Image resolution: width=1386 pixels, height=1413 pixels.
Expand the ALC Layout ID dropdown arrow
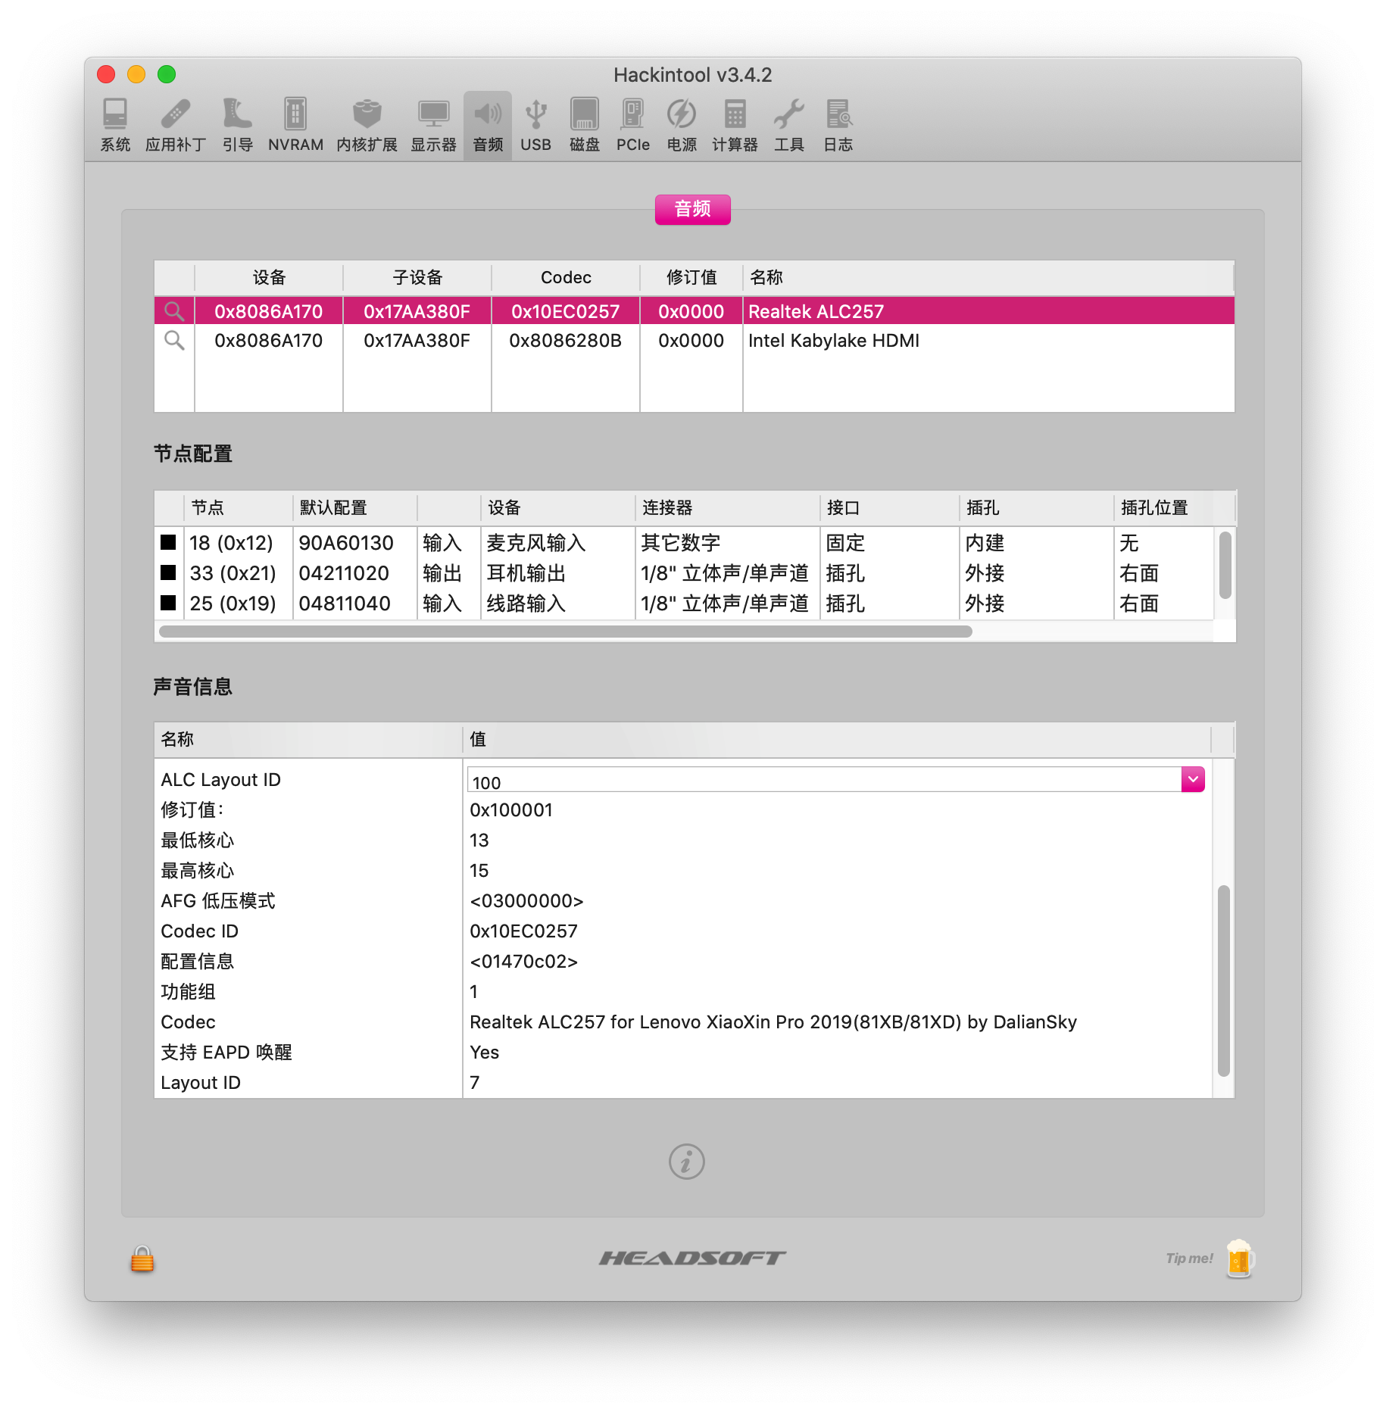coord(1193,779)
